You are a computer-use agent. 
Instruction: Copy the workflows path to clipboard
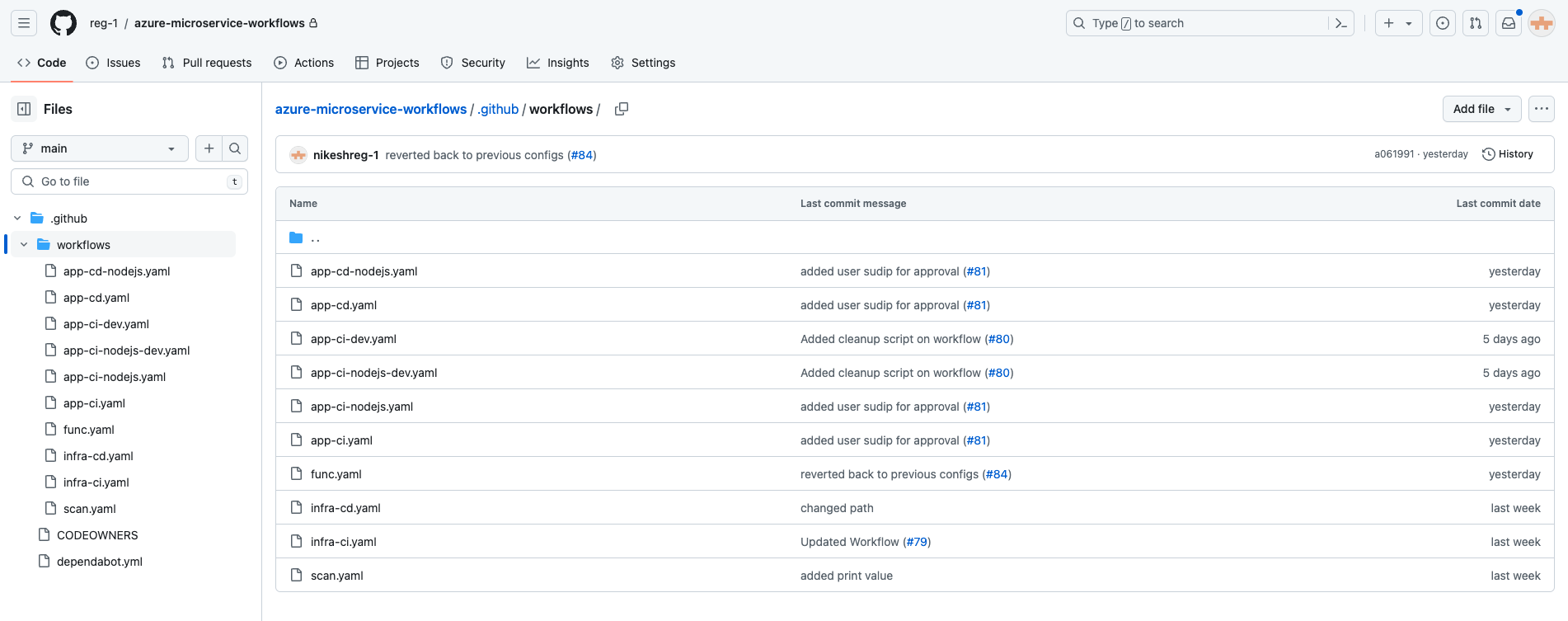(622, 109)
